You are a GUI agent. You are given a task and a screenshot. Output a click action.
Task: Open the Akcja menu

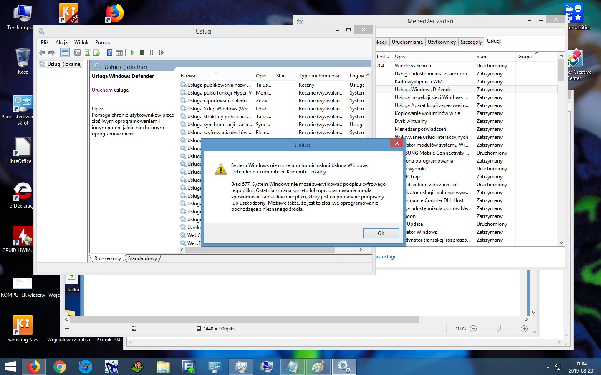click(61, 42)
